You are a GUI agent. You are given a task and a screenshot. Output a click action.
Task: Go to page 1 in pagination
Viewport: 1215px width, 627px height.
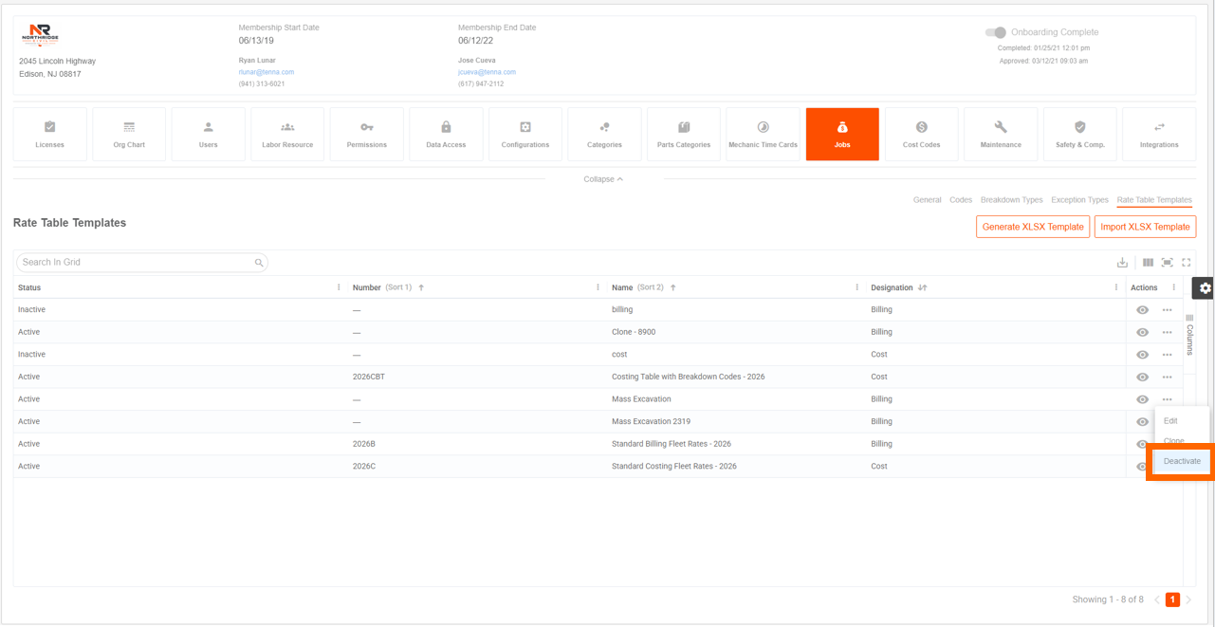[1172, 599]
